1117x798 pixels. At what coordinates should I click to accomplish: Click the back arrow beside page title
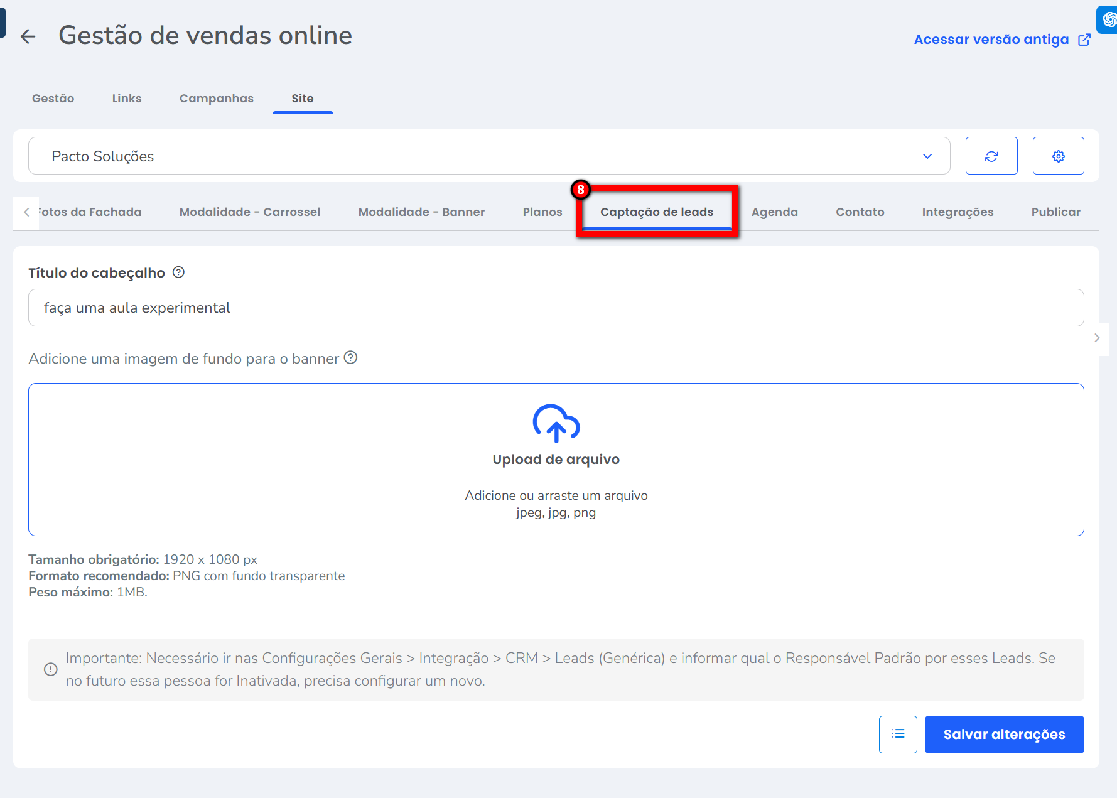tap(28, 36)
